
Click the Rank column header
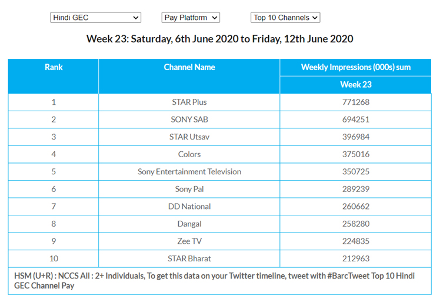54,67
